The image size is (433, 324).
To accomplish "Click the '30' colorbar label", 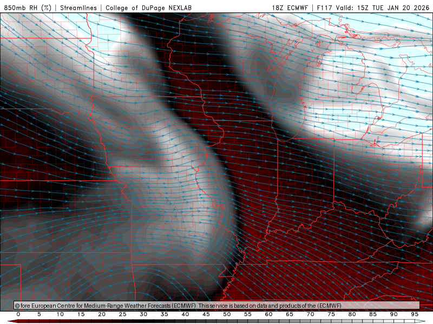I will [143, 314].
